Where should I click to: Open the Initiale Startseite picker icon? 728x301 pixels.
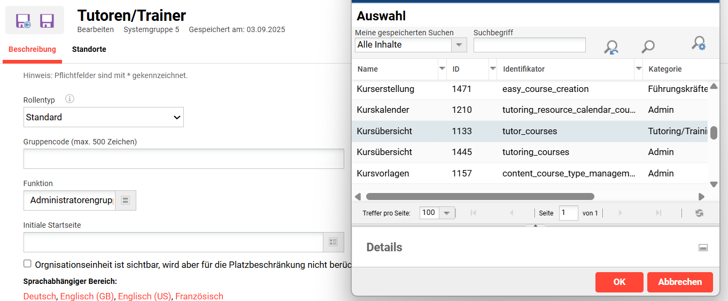pyautogui.click(x=334, y=242)
